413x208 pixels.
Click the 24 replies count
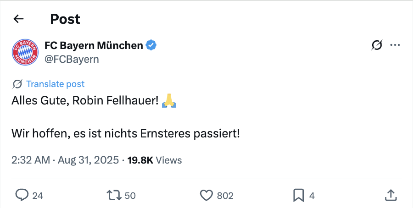(x=38, y=196)
